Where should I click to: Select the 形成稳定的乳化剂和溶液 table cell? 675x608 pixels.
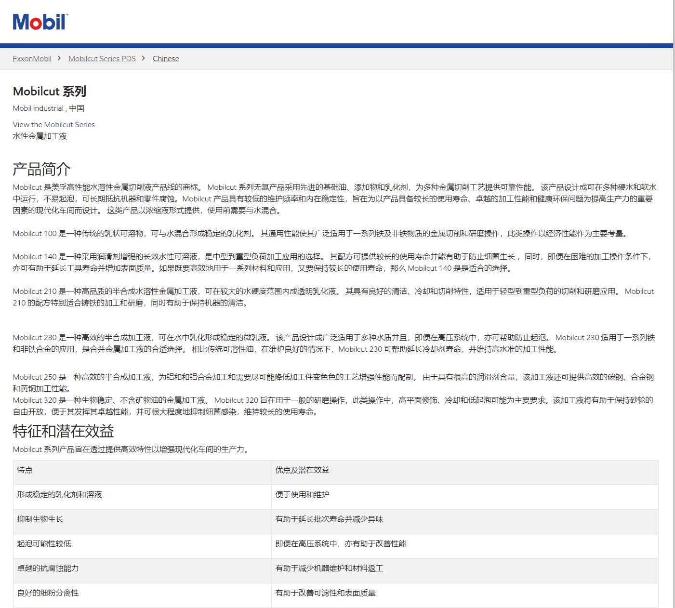[142, 497]
